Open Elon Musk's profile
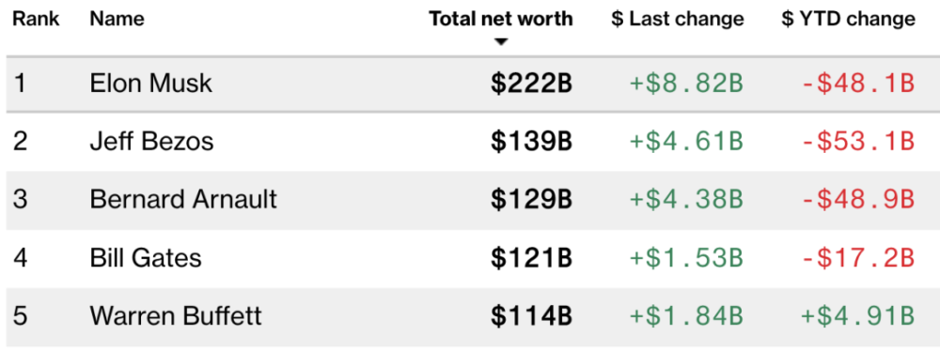The height and width of the screenshot is (351, 940). [151, 84]
